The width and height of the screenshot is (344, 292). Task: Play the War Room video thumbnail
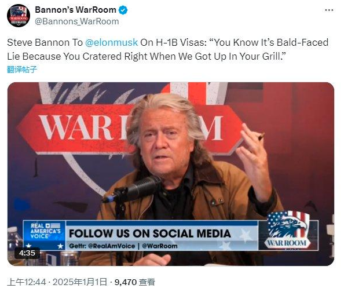(171, 174)
